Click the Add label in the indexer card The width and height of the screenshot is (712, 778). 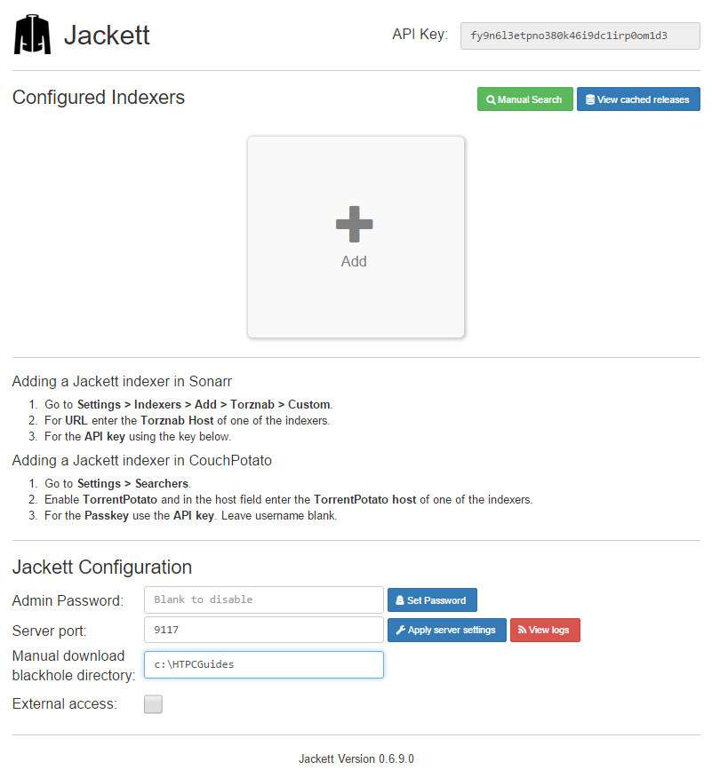point(354,262)
